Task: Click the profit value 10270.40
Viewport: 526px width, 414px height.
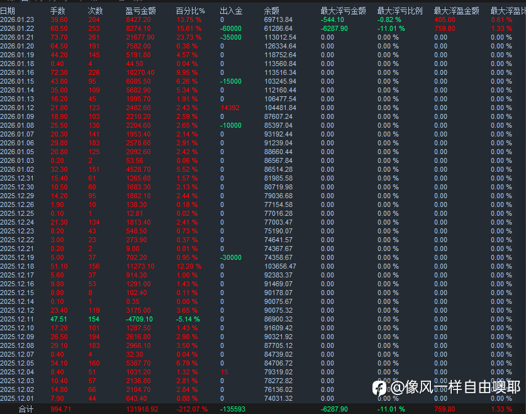Action: (140, 72)
